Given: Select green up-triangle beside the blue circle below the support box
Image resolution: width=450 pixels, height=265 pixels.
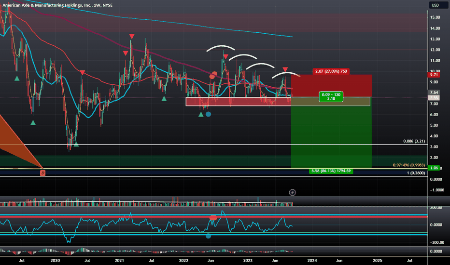Looking at the screenshot, I should pyautogui.click(x=201, y=114).
